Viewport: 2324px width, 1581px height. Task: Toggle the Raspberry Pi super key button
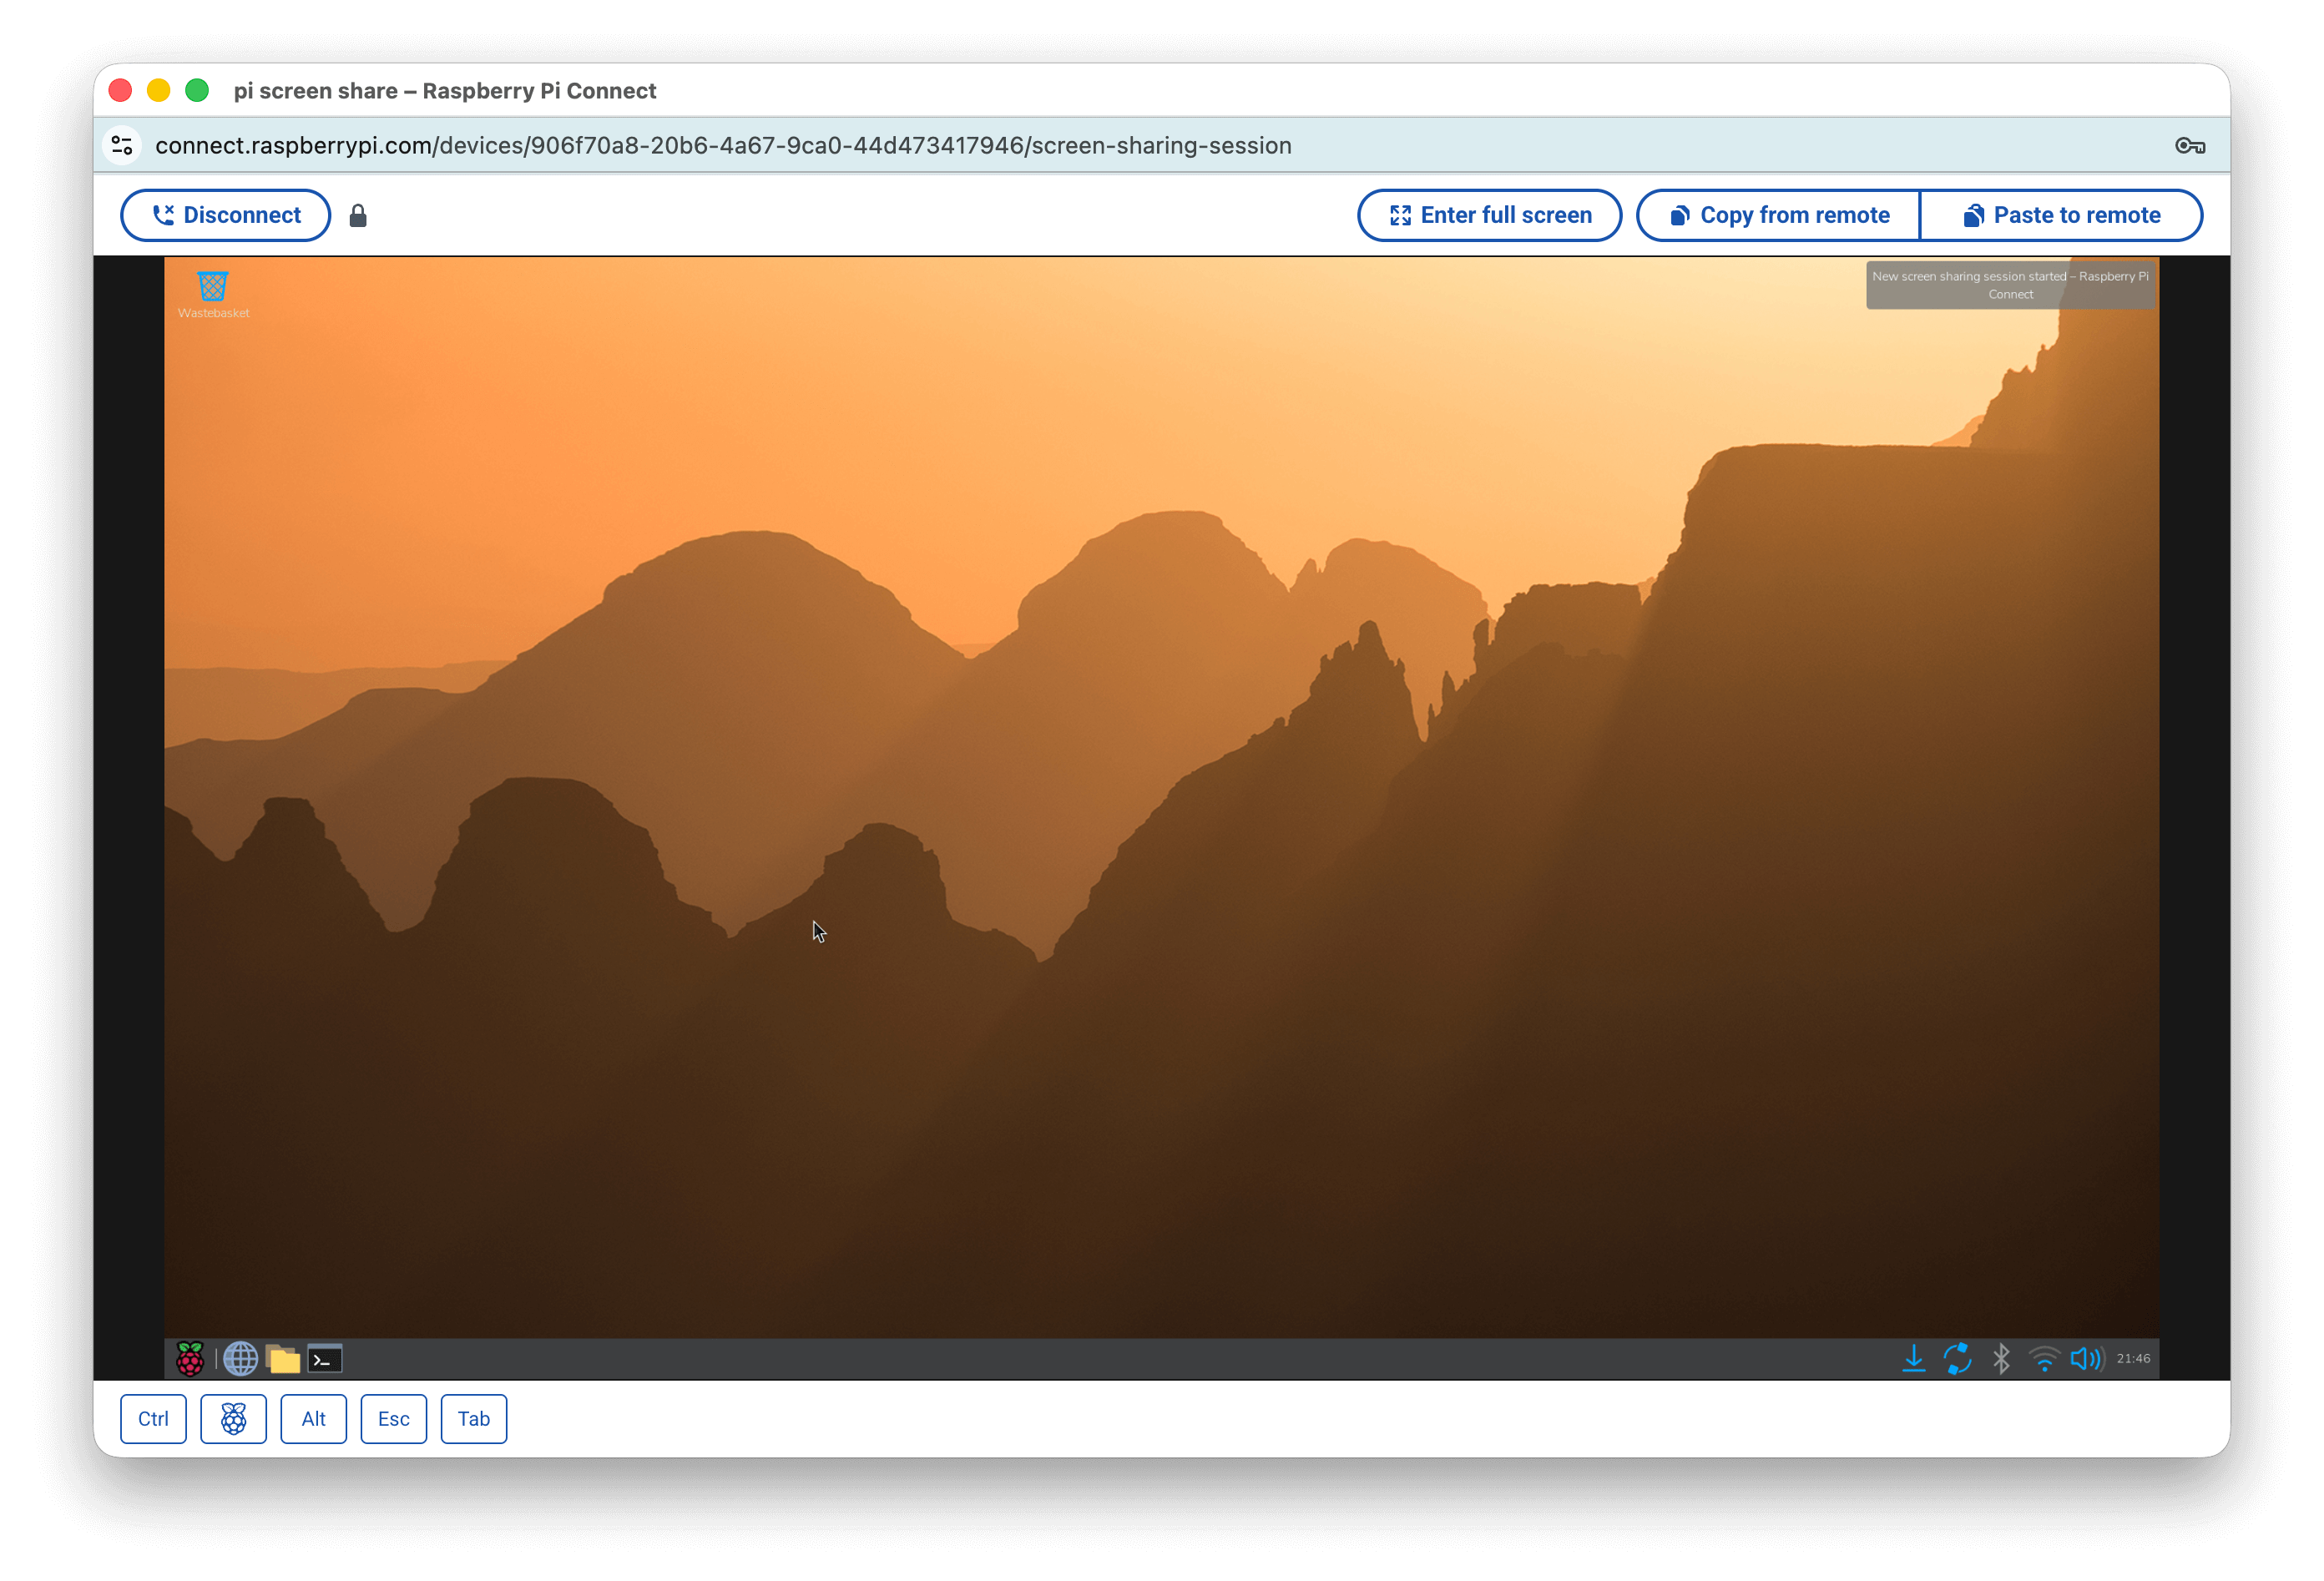click(x=233, y=1419)
